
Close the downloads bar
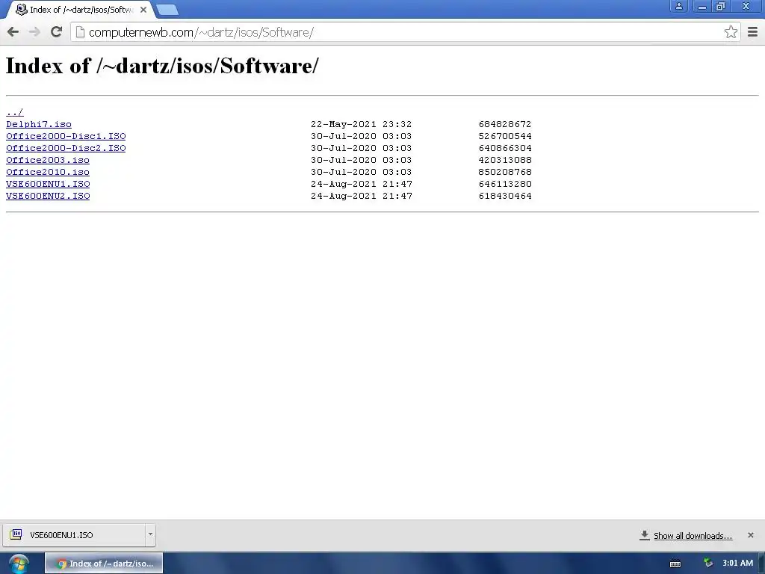pos(750,535)
